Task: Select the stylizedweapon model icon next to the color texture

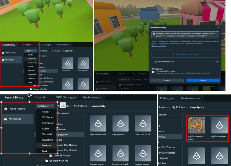Action: (x=219, y=125)
